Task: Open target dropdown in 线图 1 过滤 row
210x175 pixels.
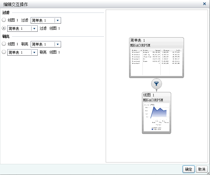Action: coord(58,20)
